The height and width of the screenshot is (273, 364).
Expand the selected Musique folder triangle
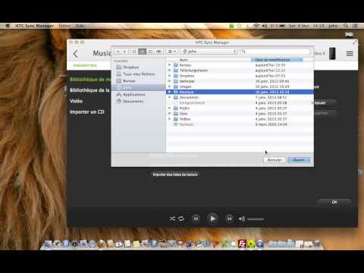point(170,92)
